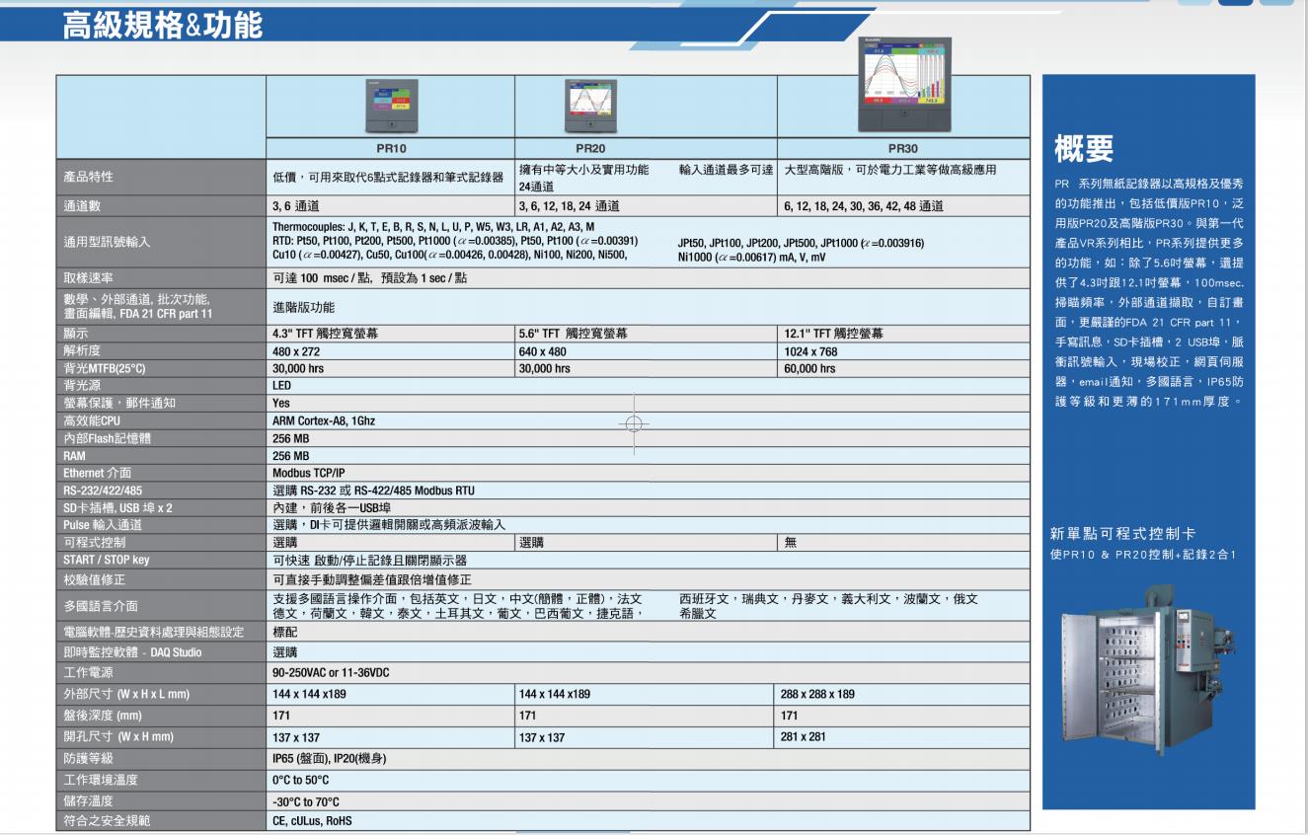The image size is (1308, 835).
Task: Click the PR10 column header
Action: [390, 147]
